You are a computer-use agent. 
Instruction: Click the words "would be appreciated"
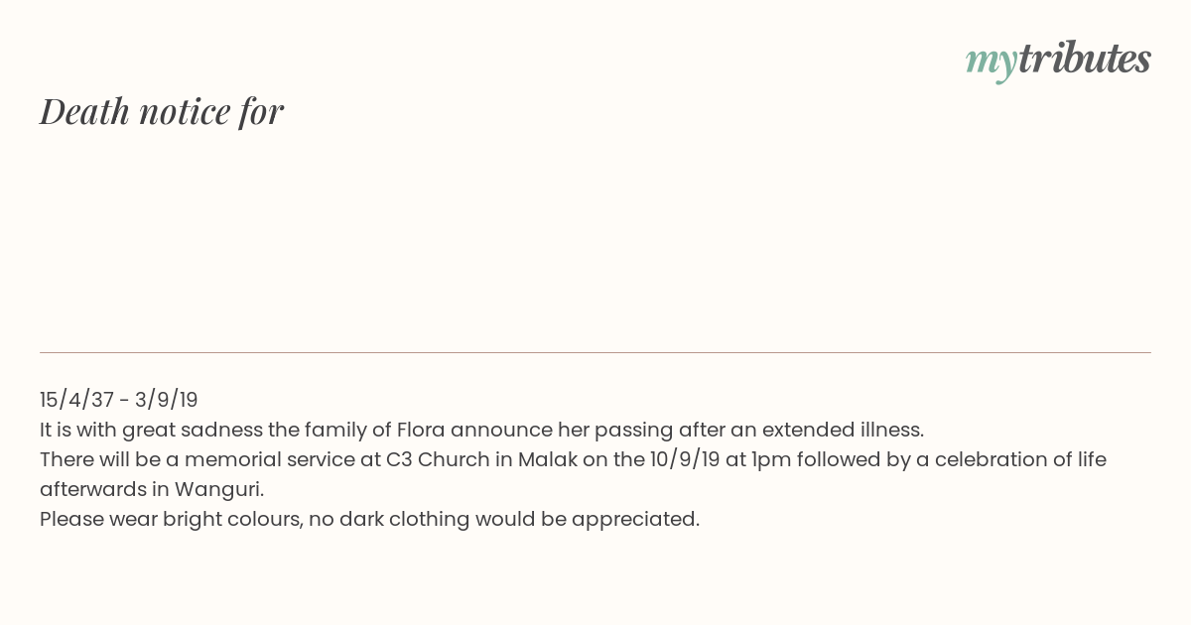588,519
